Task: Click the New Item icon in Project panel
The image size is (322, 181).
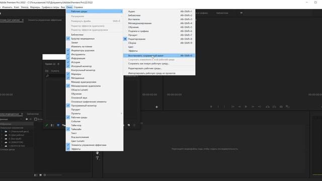Action: pyautogui.click(x=129, y=125)
